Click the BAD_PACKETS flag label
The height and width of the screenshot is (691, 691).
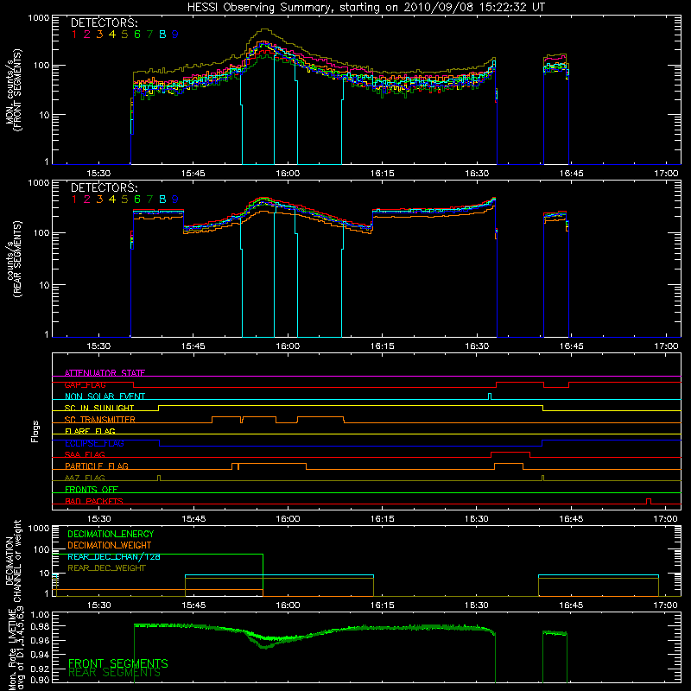[x=94, y=502]
